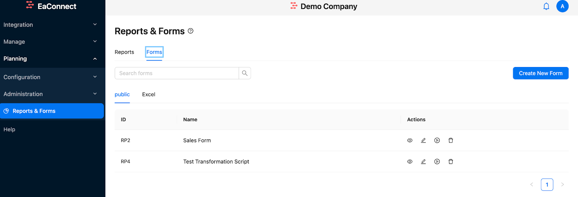The height and width of the screenshot is (197, 578).
Task: Delete Test Transformation Script trash icon
Action: point(451,162)
